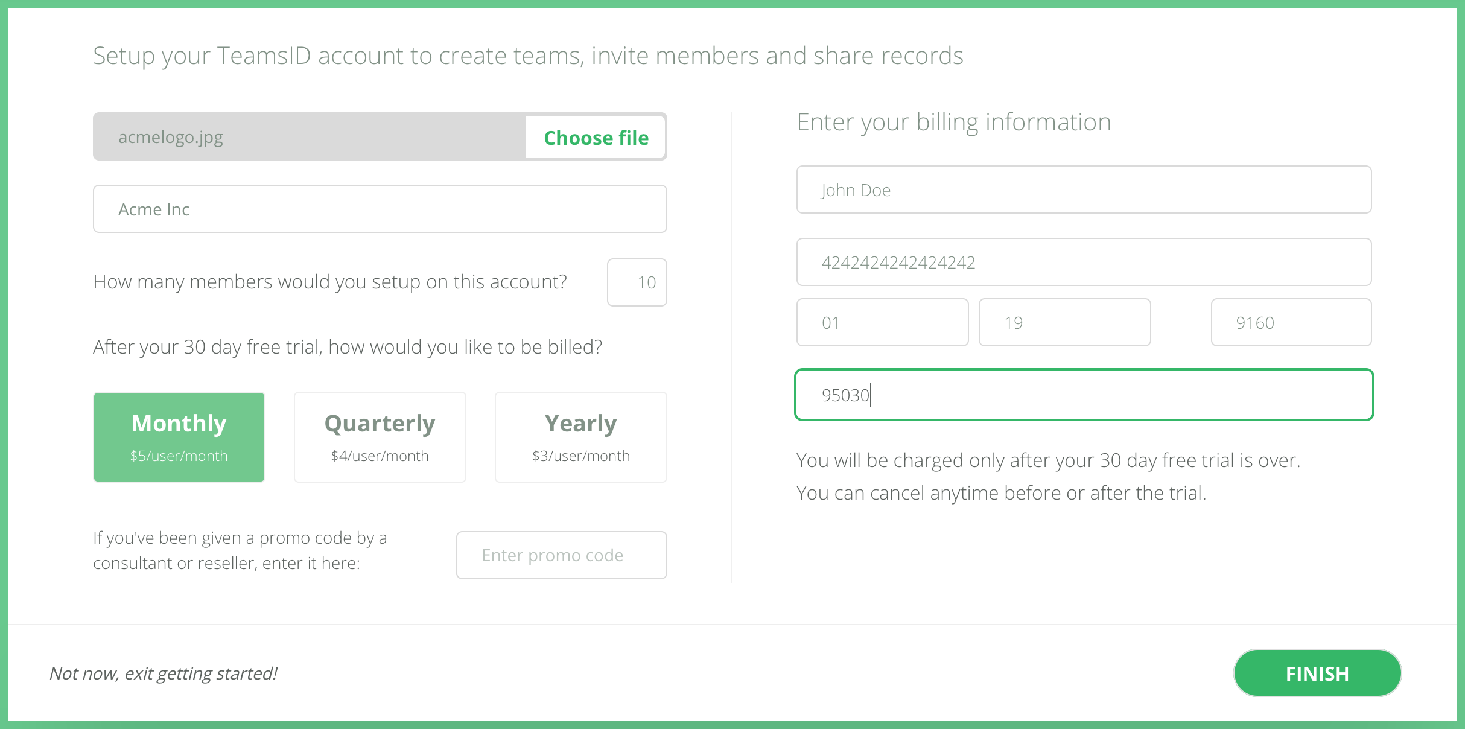The width and height of the screenshot is (1465, 729).
Task: Click the $5/user/month price label
Action: pos(179,456)
